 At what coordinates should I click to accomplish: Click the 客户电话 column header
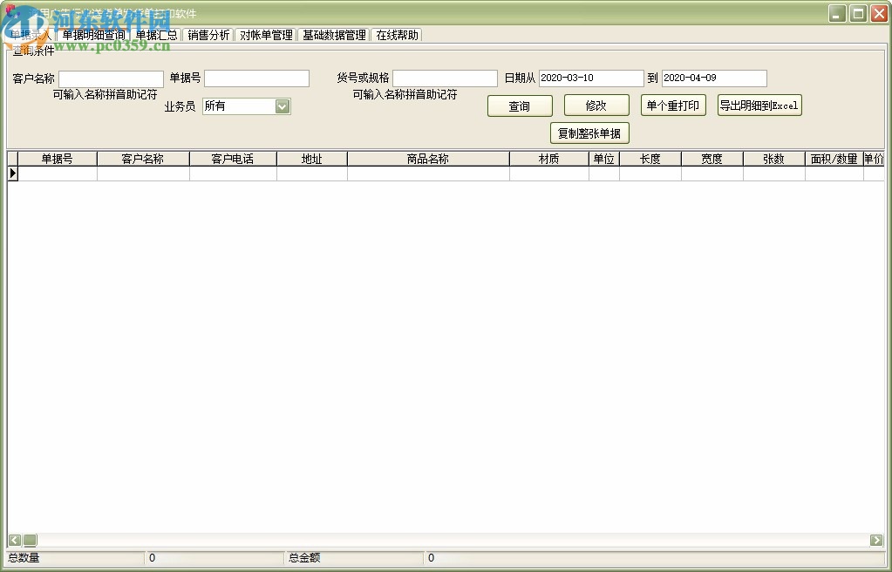pos(233,159)
